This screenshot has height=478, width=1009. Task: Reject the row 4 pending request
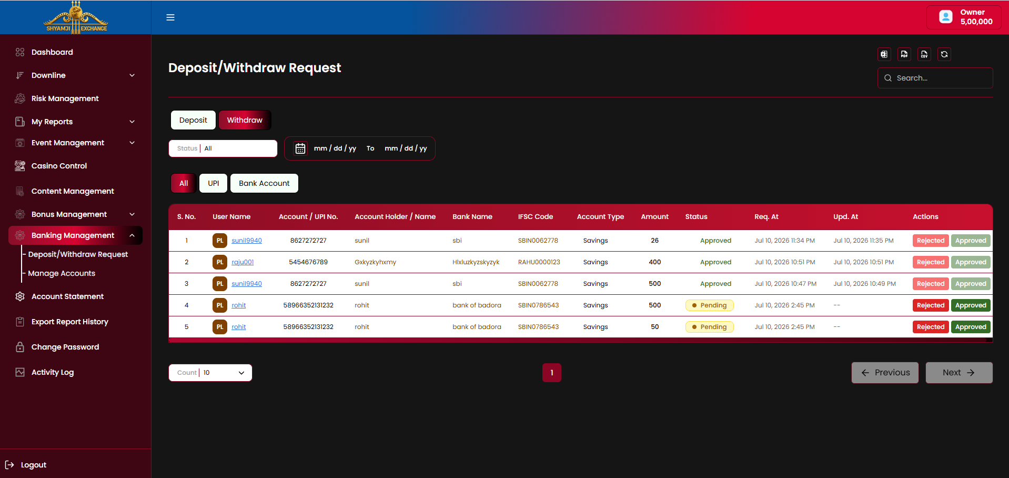931,305
